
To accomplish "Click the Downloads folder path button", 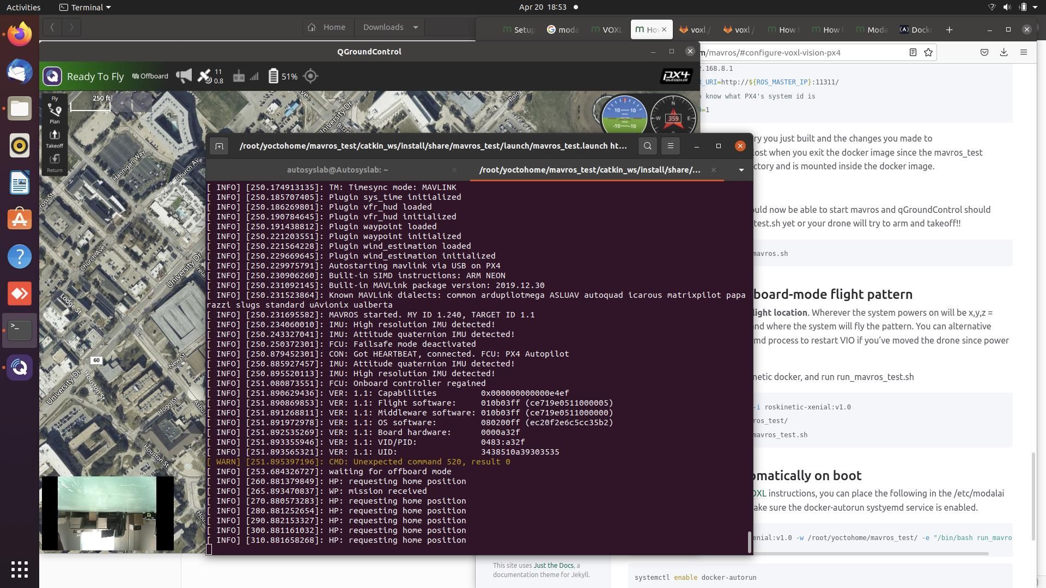I will (384, 27).
